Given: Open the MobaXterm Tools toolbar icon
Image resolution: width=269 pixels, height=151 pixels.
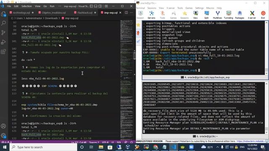Looking at the screenshot, I should pos(162,15).
